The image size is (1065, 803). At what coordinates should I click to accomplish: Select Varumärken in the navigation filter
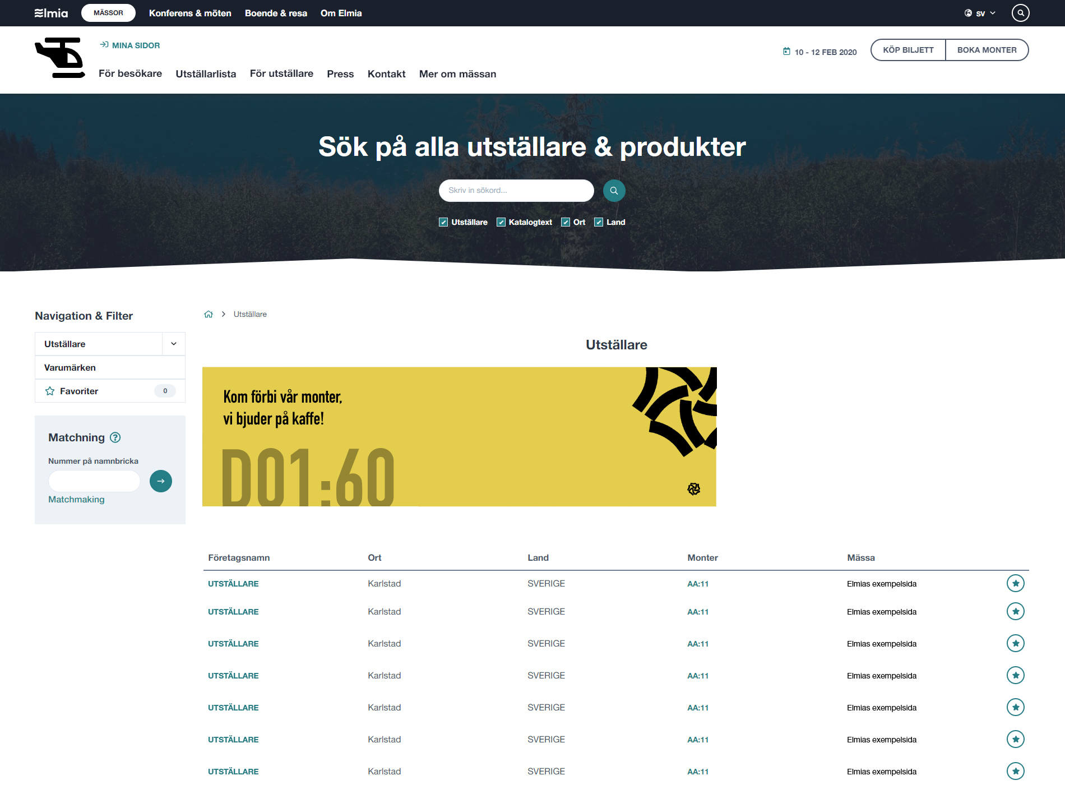[110, 367]
